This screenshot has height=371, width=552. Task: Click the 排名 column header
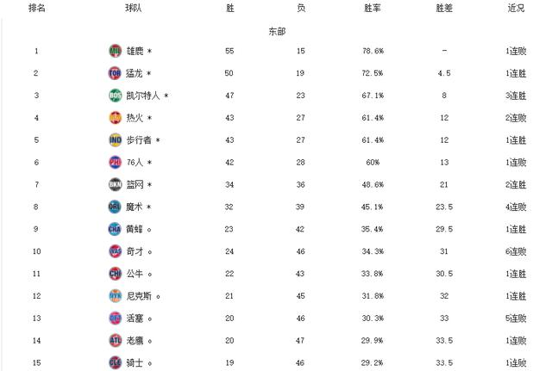pos(36,8)
